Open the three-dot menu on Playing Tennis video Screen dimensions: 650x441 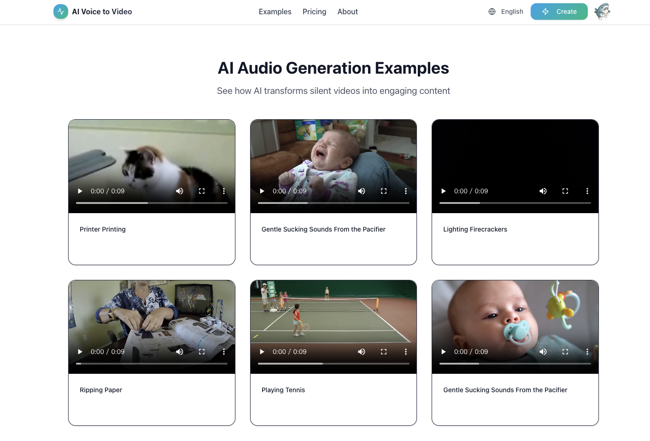click(406, 351)
